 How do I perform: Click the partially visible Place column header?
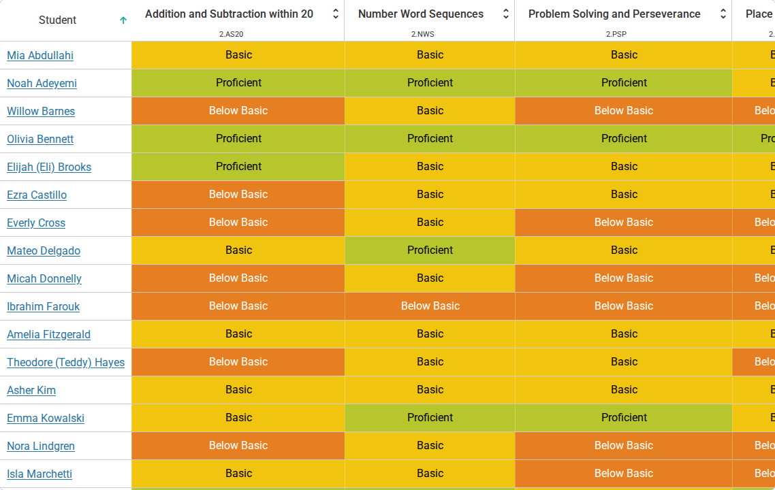pos(759,14)
